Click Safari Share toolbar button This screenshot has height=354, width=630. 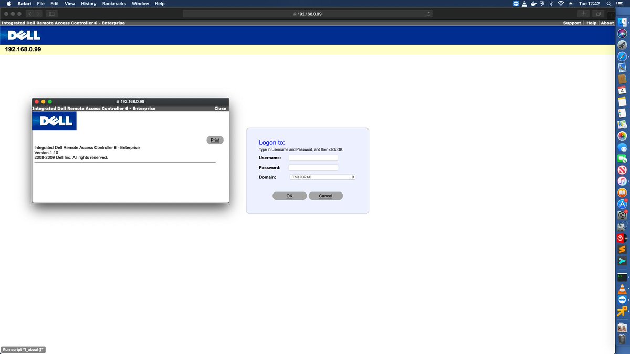(584, 14)
